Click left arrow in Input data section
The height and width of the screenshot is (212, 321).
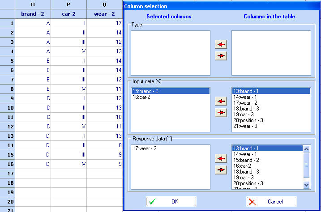coord(221,102)
